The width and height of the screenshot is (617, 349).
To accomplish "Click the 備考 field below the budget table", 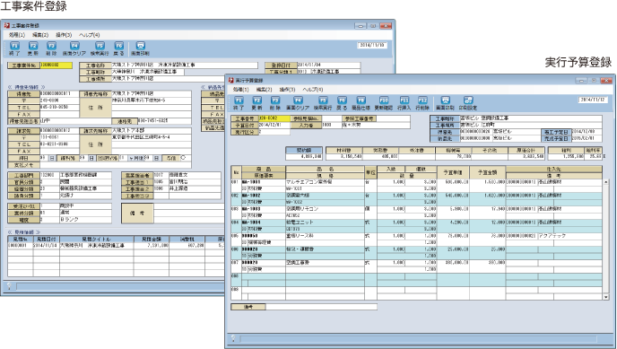I will pos(321,307).
